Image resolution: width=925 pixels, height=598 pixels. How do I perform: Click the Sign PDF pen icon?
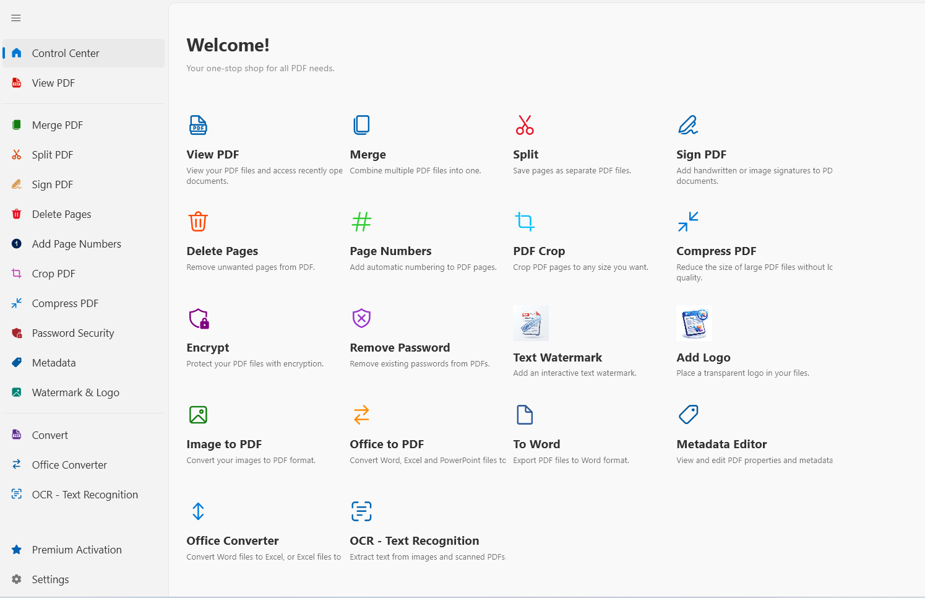coord(688,125)
